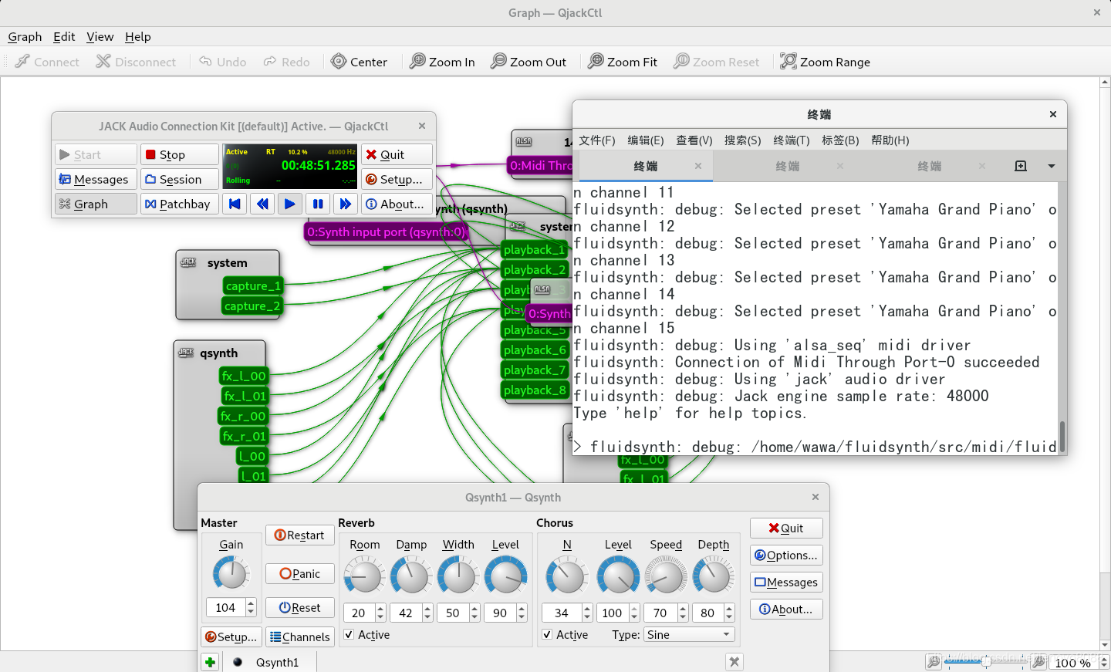
Task: Open the terminal 标签(B) menu
Action: 840,140
